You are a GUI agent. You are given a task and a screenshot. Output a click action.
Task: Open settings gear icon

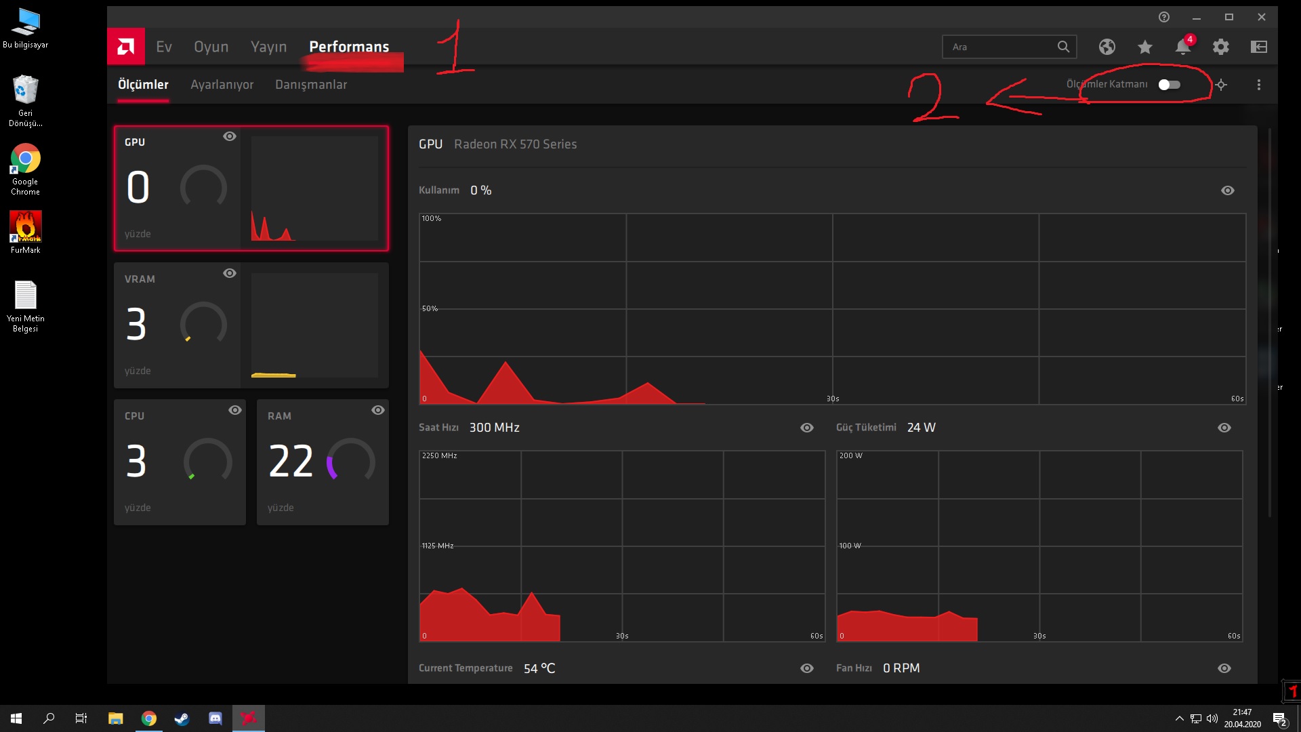[1221, 47]
